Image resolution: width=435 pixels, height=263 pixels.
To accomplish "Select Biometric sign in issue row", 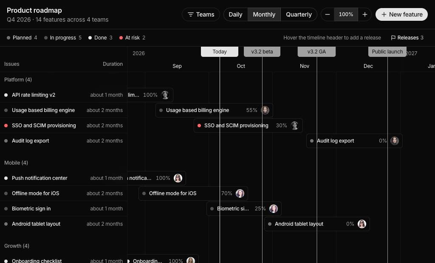I will click(64, 209).
